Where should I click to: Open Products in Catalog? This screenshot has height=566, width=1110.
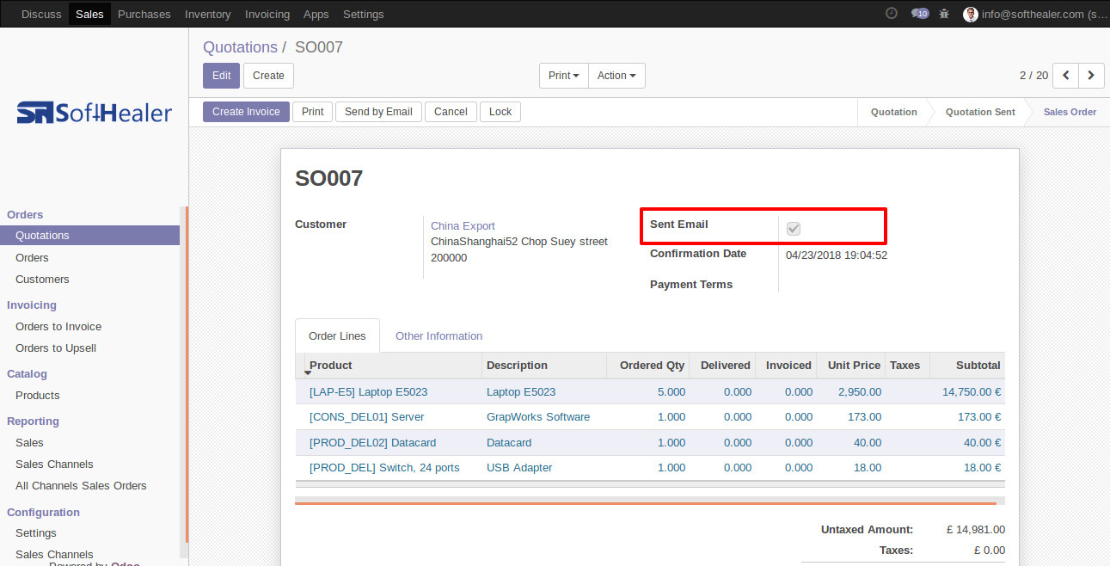[38, 395]
